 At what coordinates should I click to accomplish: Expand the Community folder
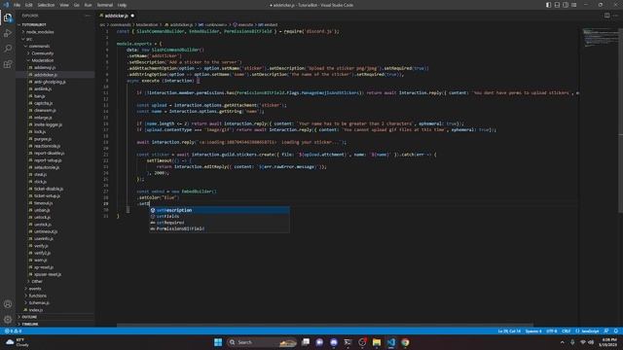42,53
